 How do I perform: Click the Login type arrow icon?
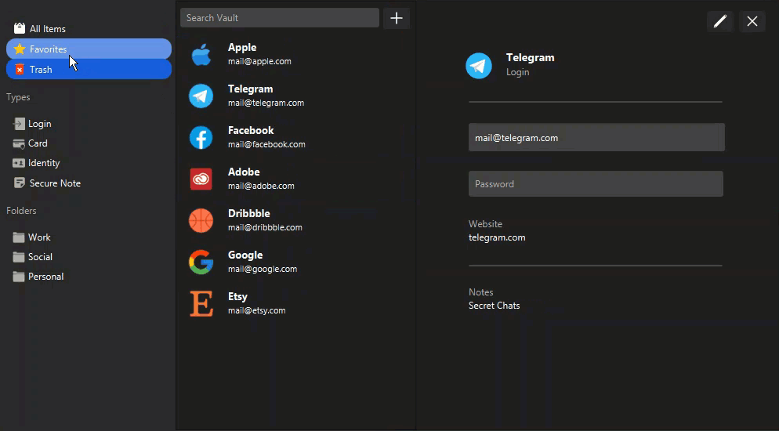[19, 124]
